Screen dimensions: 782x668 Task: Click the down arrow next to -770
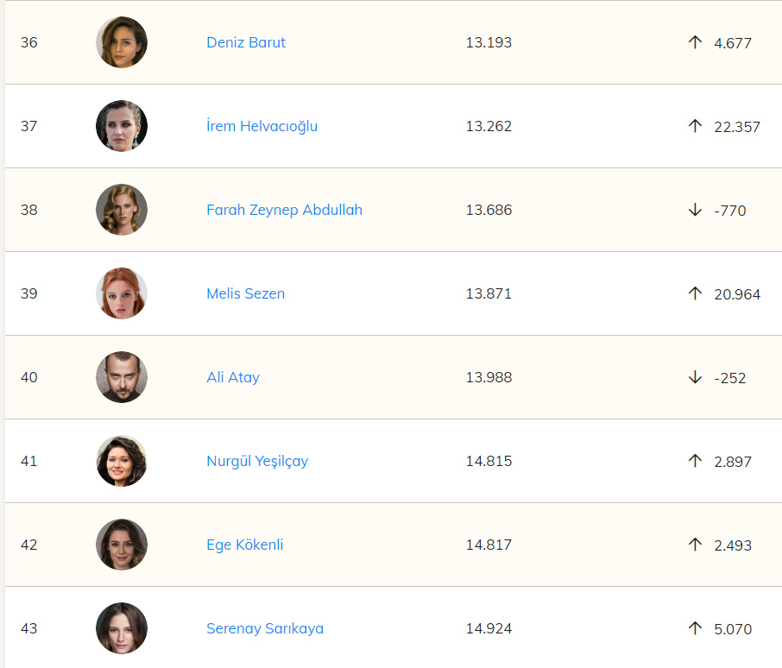[x=695, y=210]
